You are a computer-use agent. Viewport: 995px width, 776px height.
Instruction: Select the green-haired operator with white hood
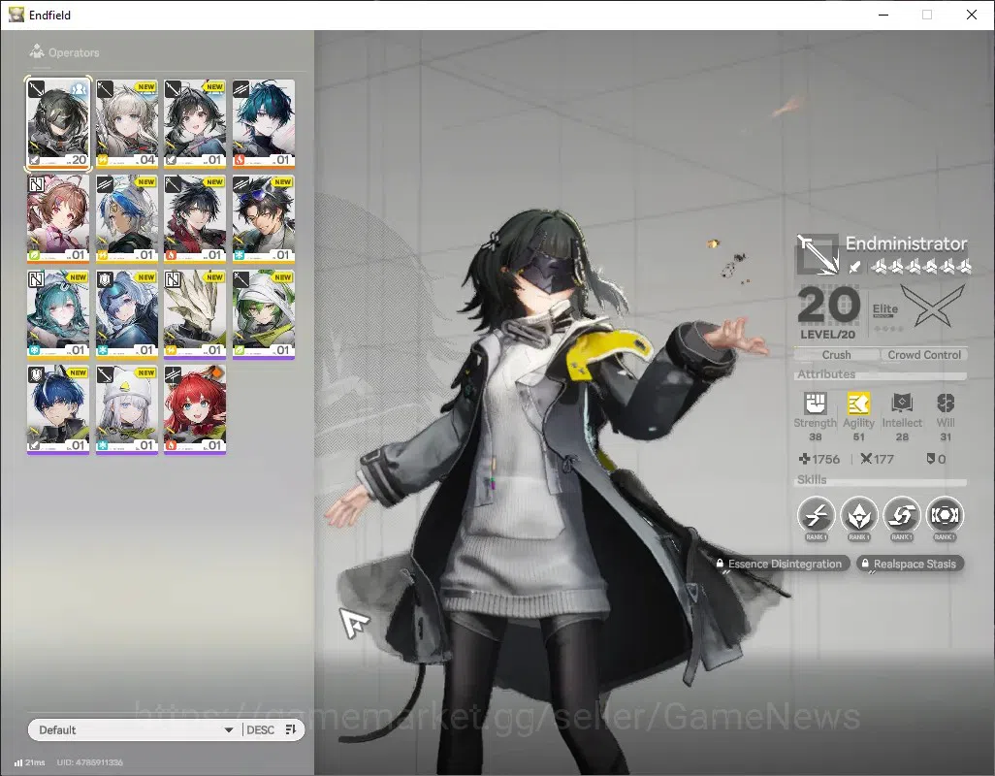coord(264,314)
